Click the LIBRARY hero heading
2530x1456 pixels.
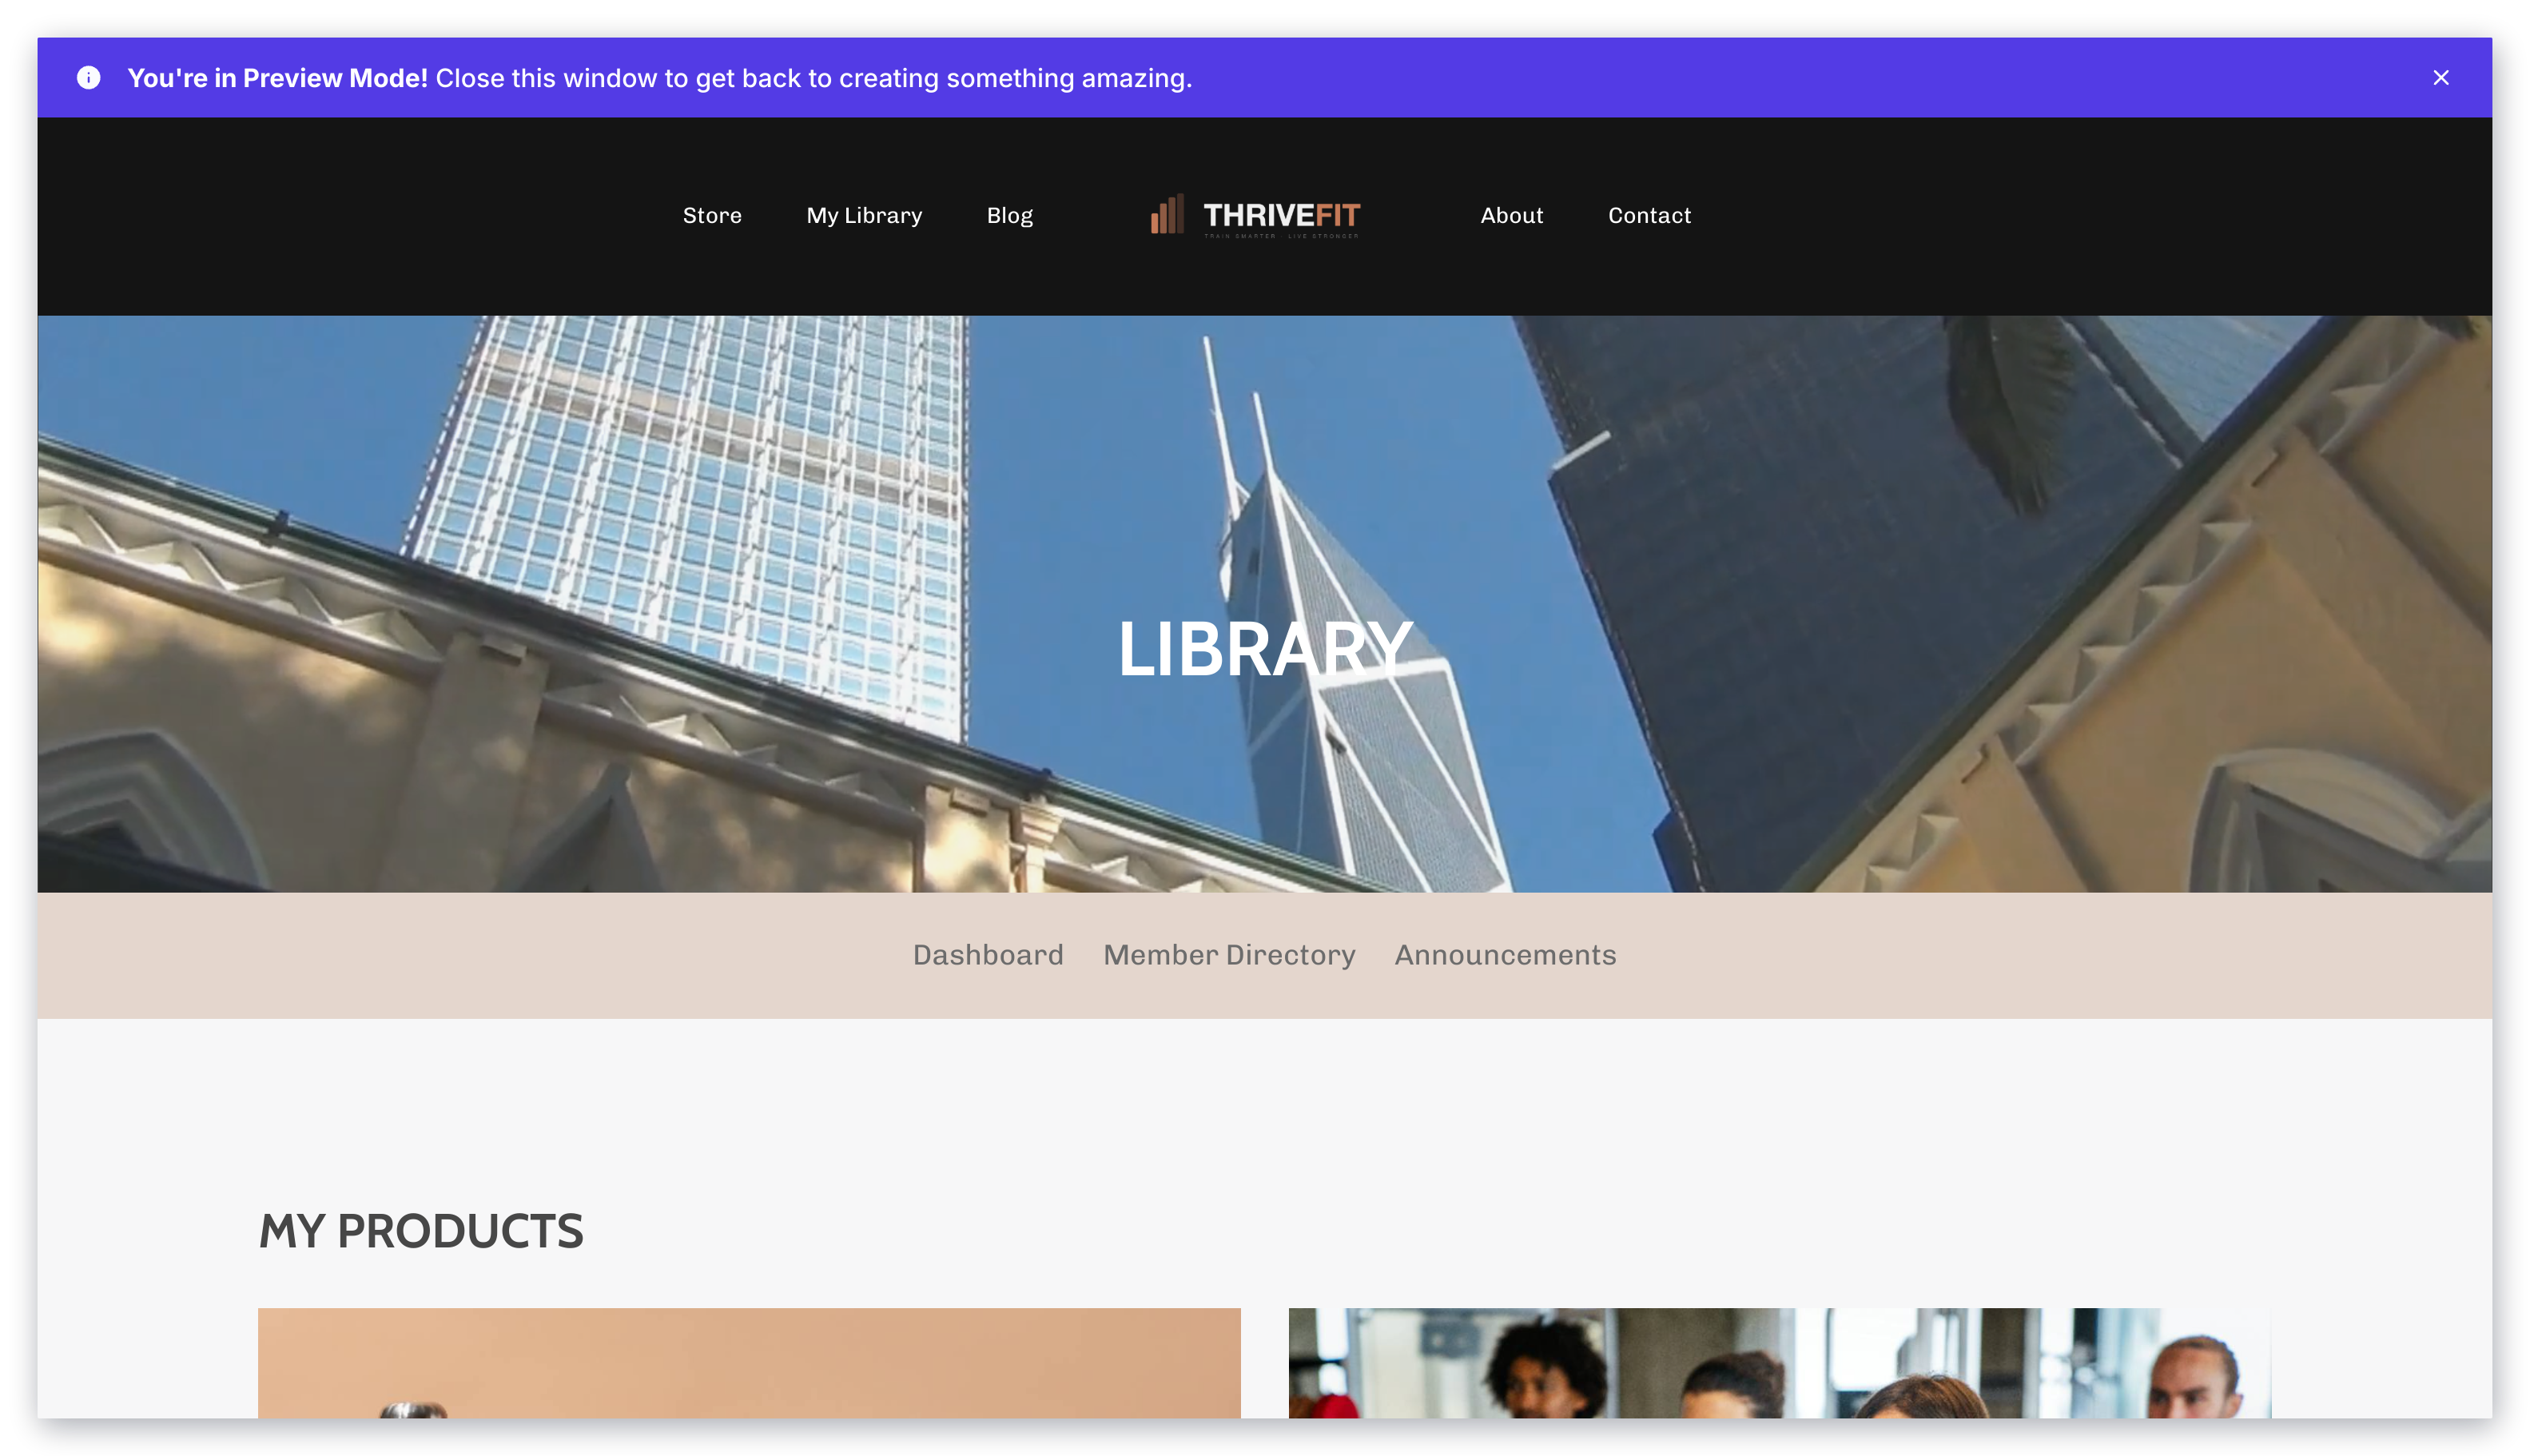1265,649
